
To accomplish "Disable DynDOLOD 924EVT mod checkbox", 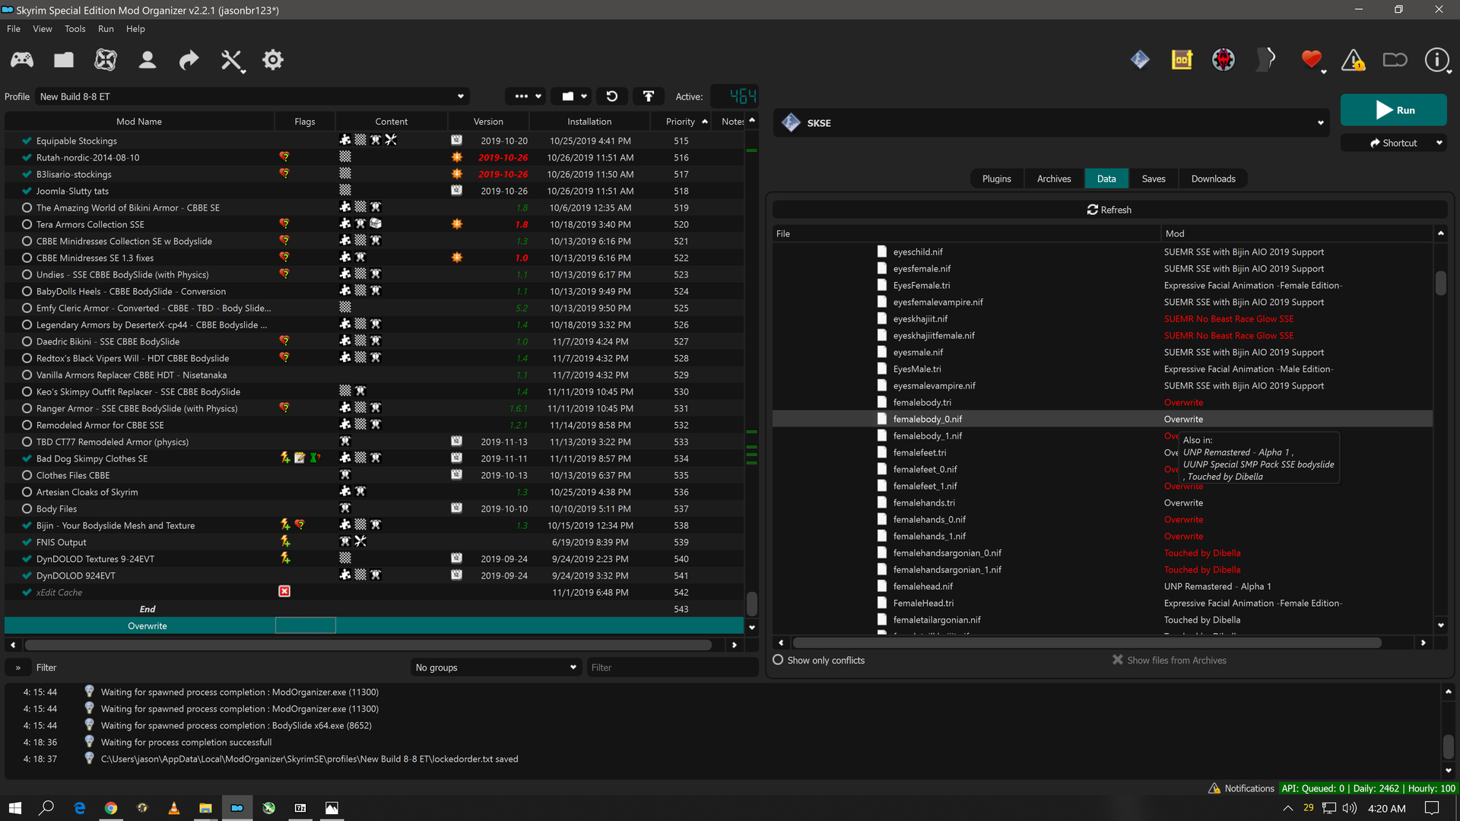I will pyautogui.click(x=27, y=575).
